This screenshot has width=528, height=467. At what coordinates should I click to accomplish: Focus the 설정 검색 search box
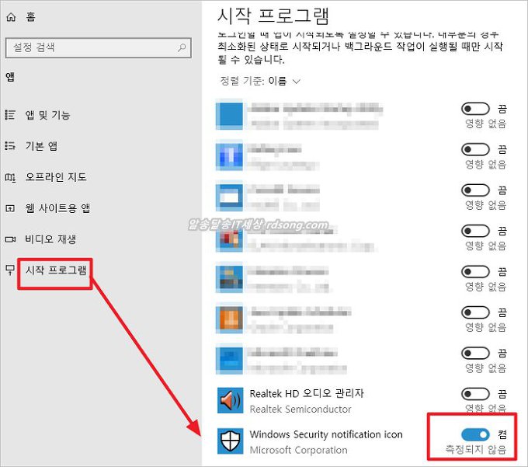point(99,47)
